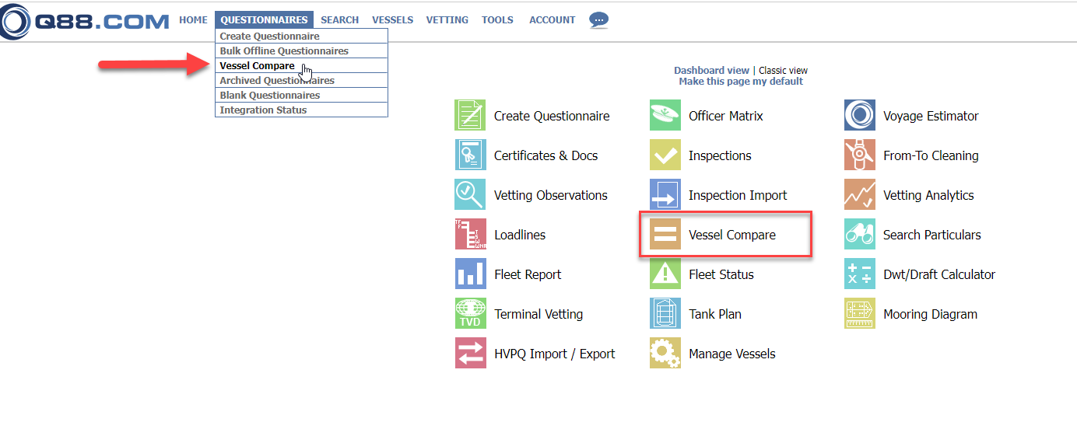Select Integration Status menu entry
Image resolution: width=1077 pixels, height=436 pixels.
[301, 110]
